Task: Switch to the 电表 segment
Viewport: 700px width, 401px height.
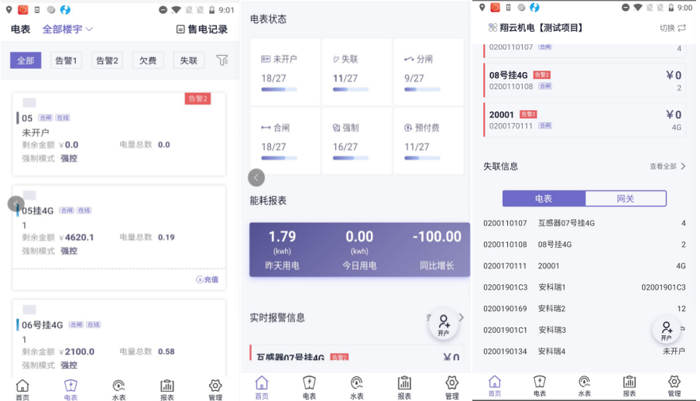Action: [544, 199]
